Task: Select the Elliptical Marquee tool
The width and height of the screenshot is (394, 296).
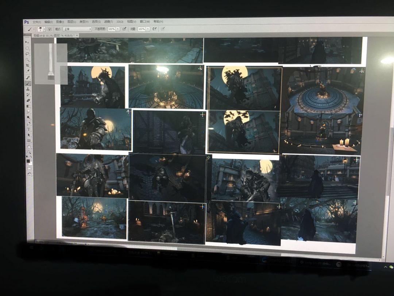Action: coord(27,48)
